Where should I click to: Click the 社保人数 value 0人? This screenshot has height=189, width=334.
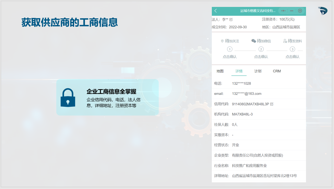[235, 125]
